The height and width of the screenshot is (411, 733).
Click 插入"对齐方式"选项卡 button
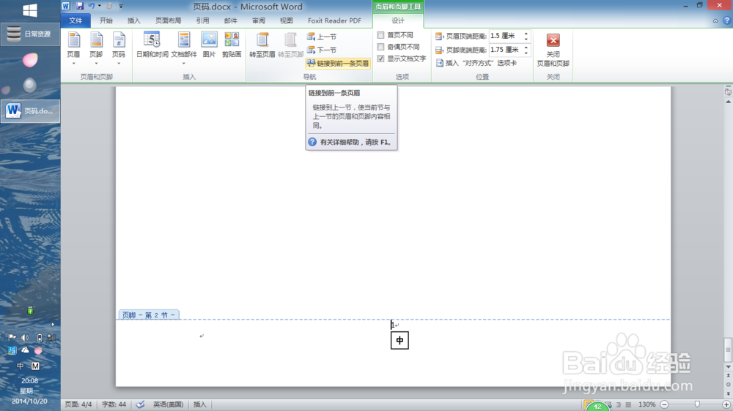tap(476, 63)
